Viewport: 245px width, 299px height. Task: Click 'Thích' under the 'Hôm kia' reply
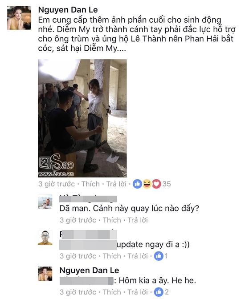click(x=112, y=292)
